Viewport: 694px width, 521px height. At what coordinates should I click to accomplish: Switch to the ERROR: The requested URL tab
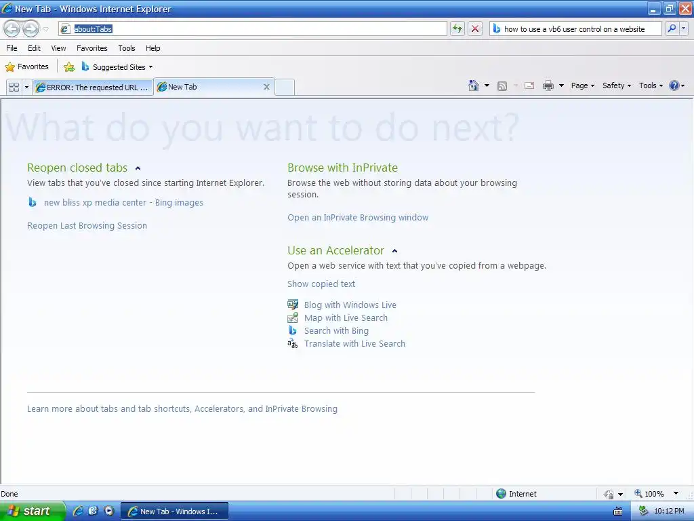pos(93,87)
